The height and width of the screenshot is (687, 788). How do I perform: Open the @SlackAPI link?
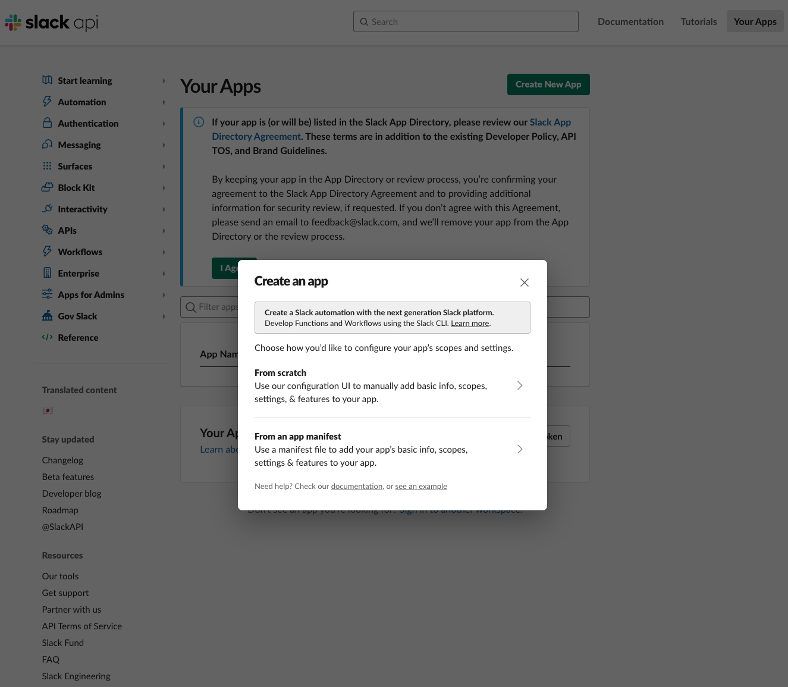point(62,527)
